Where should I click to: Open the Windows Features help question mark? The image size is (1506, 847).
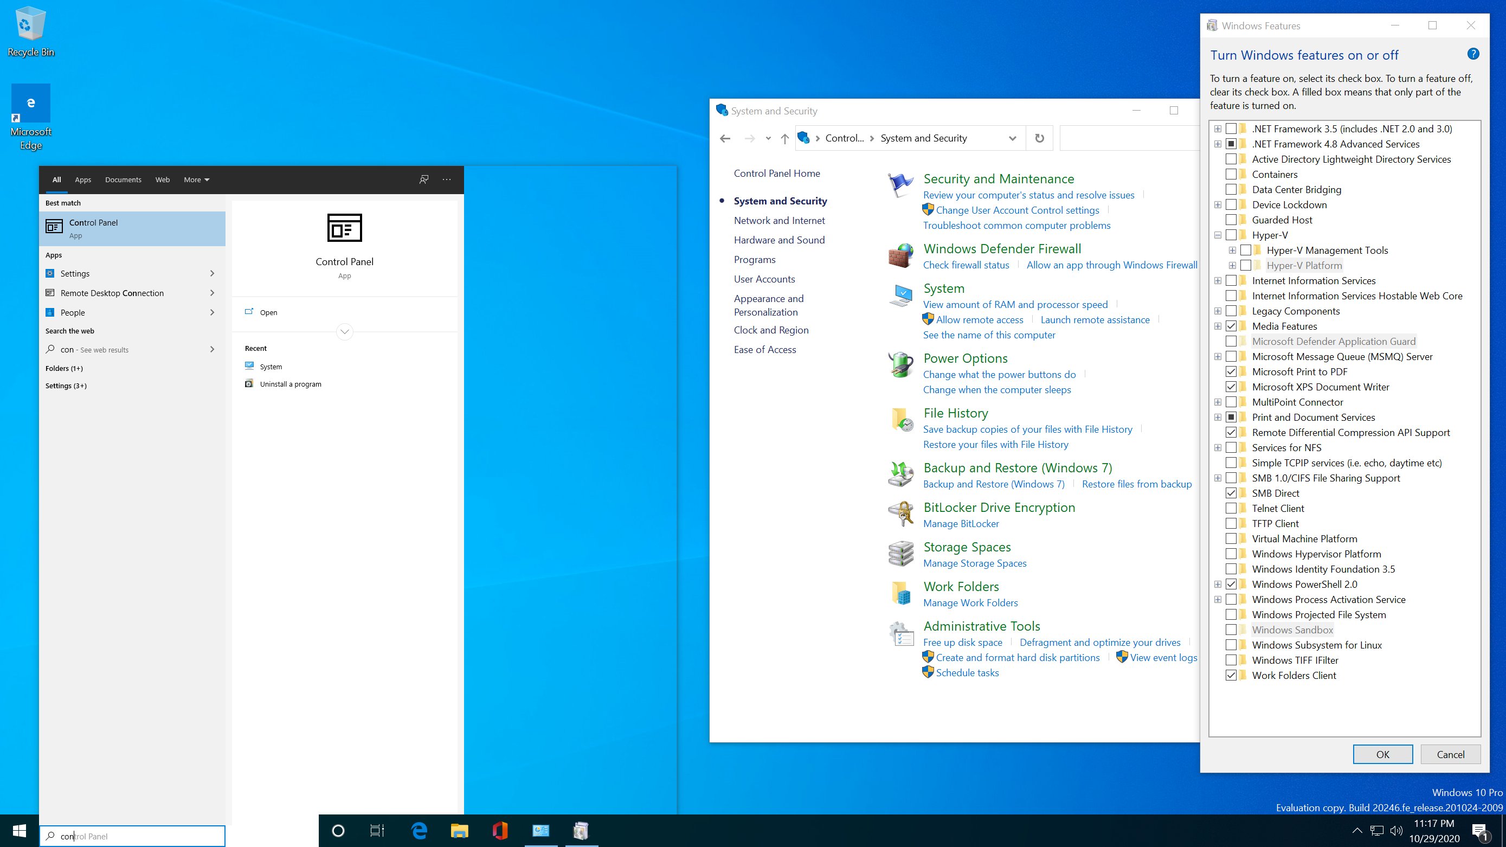click(x=1473, y=54)
